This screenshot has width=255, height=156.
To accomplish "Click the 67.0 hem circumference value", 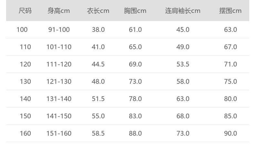I will [230, 47].
